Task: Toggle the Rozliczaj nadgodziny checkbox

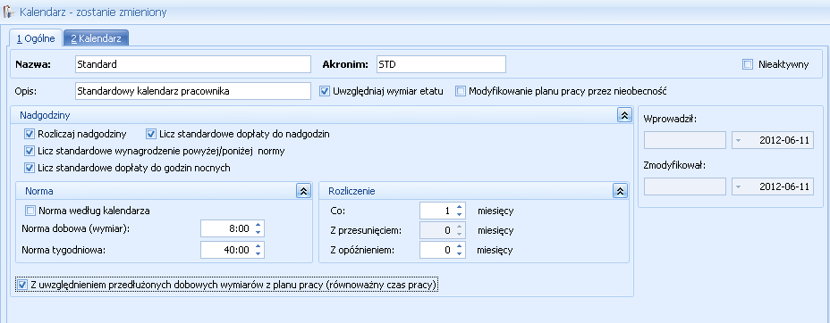Action: point(30,134)
